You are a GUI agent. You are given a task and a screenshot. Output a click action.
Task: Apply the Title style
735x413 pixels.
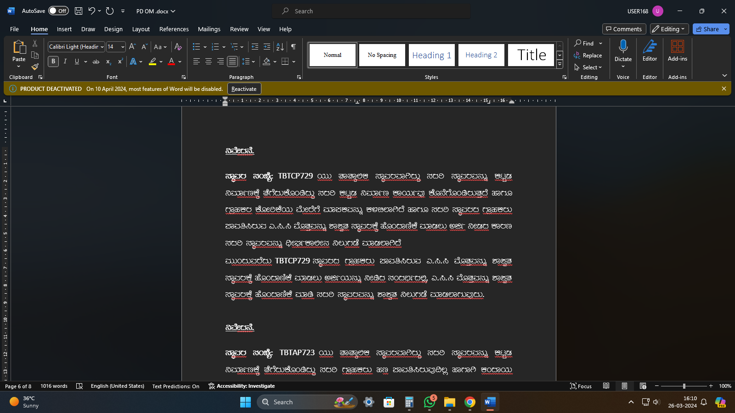point(531,55)
